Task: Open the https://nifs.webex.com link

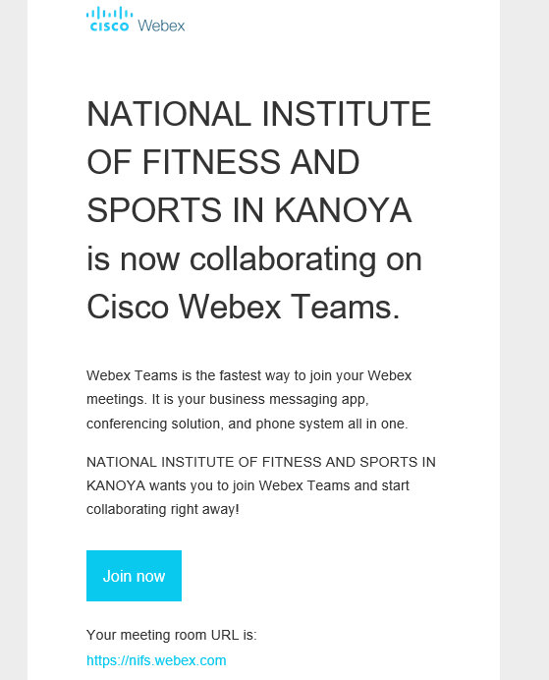Action: click(156, 660)
